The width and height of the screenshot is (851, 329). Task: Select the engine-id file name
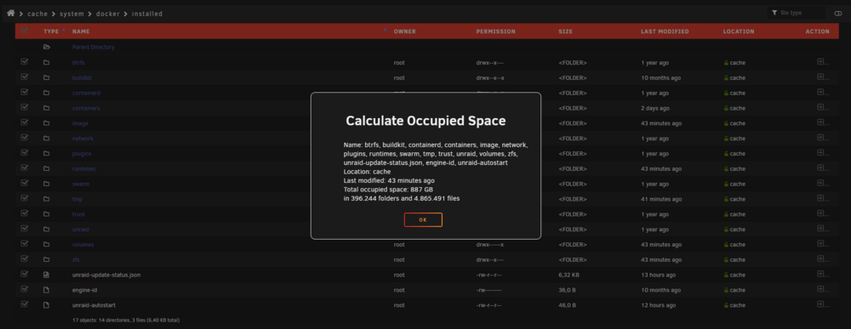[x=84, y=290]
